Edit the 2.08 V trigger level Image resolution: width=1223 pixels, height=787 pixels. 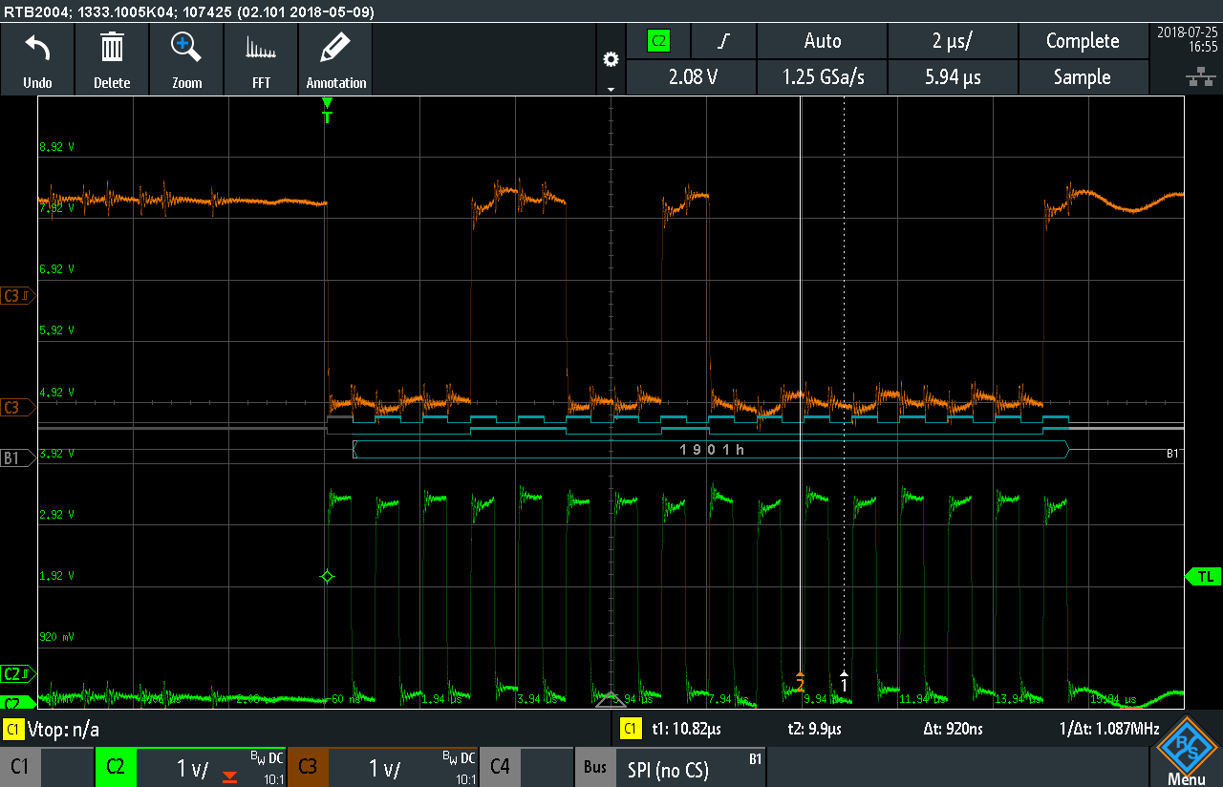click(x=691, y=77)
